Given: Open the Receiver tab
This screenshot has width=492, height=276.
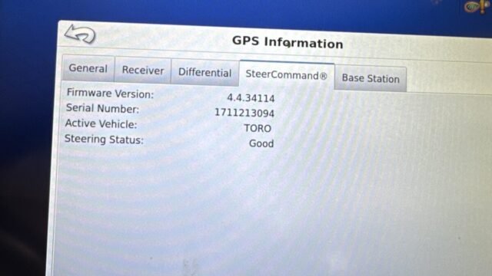Looking at the screenshot, I should [x=143, y=71].
